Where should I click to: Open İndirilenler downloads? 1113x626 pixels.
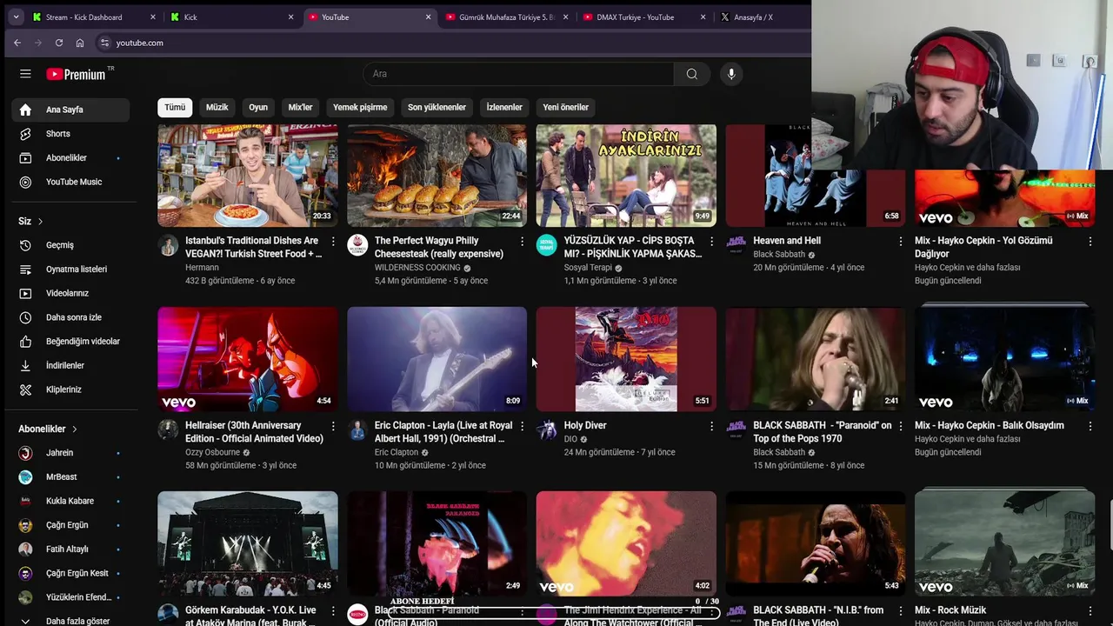coord(71,365)
